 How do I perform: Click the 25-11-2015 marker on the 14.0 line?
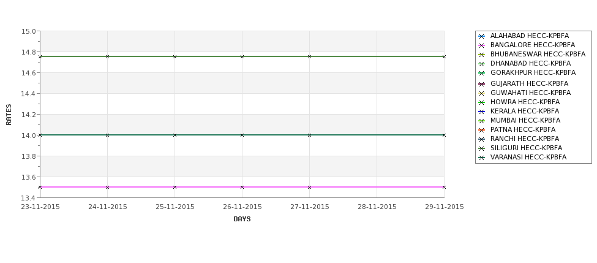pos(175,135)
